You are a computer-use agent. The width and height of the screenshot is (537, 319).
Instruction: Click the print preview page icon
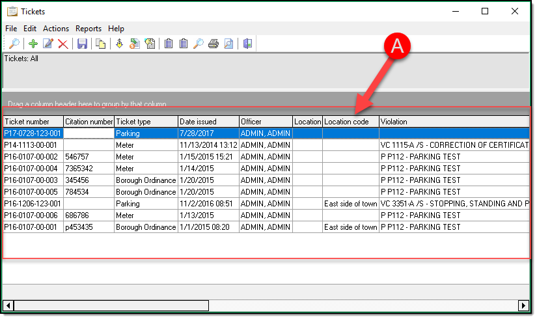(x=228, y=44)
